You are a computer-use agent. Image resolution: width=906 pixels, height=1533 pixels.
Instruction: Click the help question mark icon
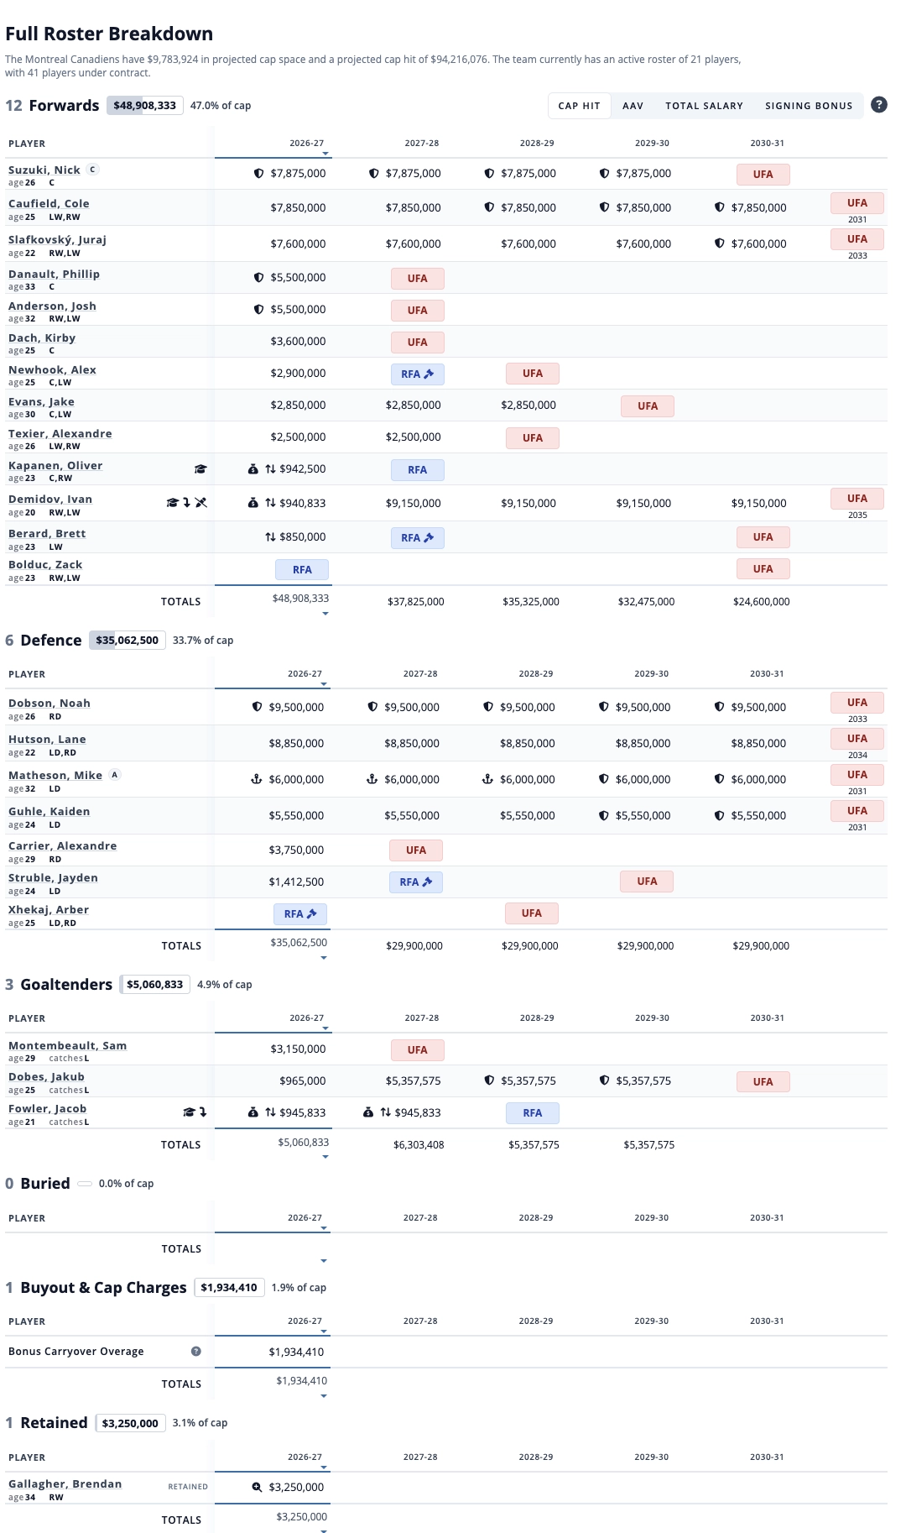click(x=878, y=105)
